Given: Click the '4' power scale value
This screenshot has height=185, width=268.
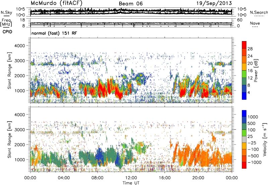Looking at the screenshot, I should click(x=249, y=93).
